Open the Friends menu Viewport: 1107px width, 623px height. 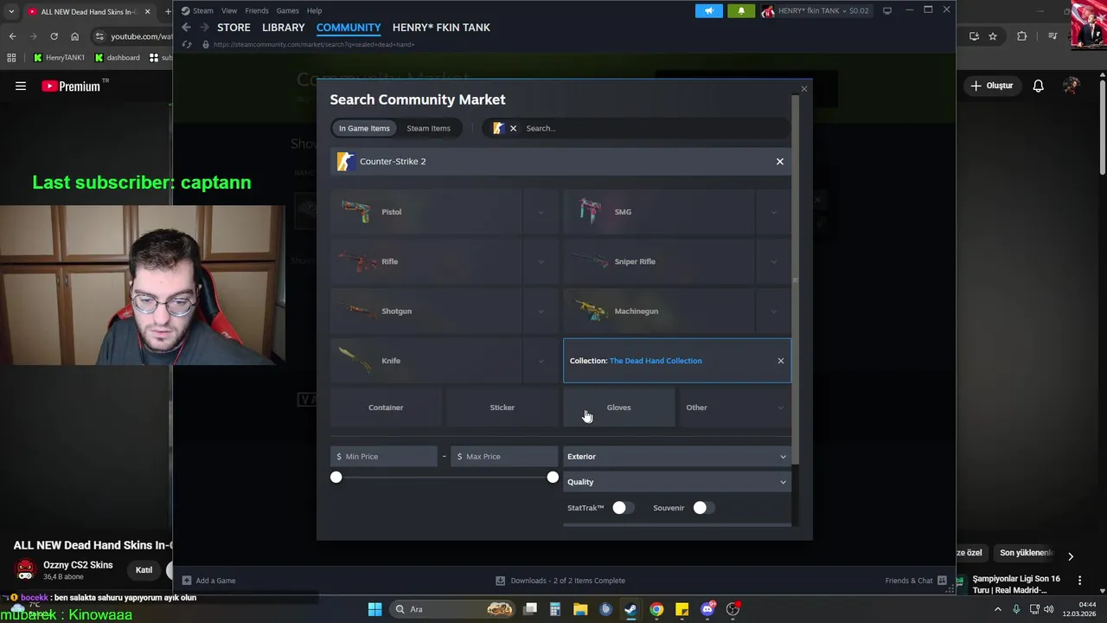[x=257, y=11]
